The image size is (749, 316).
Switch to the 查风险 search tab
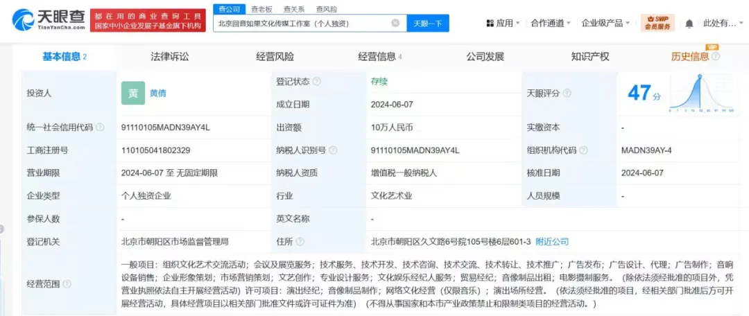click(x=326, y=8)
